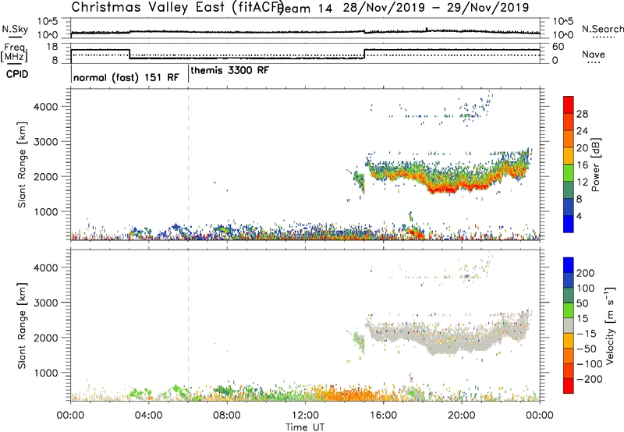Pick the light green 12–16 dB power swatch
Screen dimensions: 624x432
tap(569, 173)
